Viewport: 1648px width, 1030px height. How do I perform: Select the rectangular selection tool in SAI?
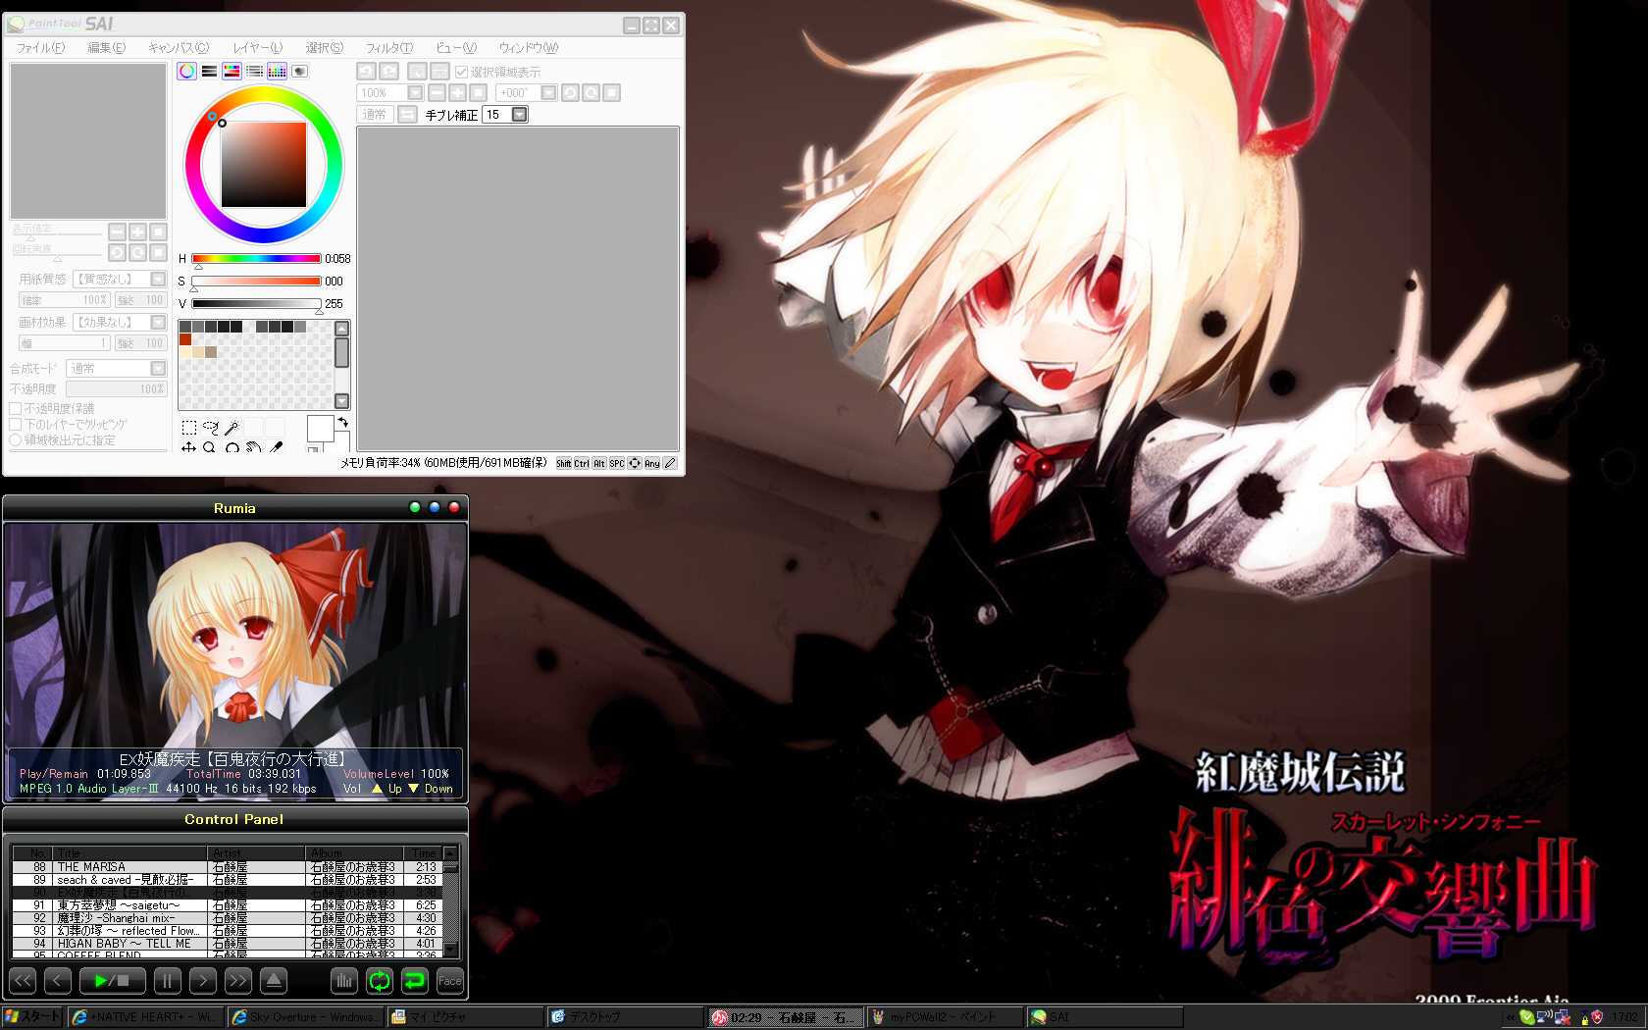[x=189, y=428]
